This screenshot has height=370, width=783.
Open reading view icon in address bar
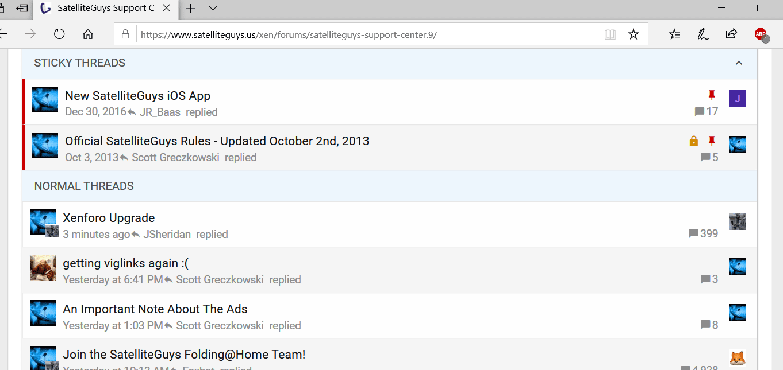point(610,34)
